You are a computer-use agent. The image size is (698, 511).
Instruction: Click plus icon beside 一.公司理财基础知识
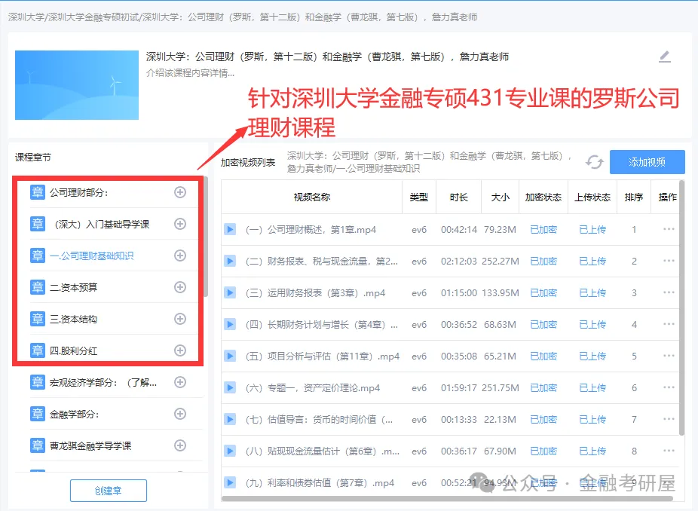180,255
